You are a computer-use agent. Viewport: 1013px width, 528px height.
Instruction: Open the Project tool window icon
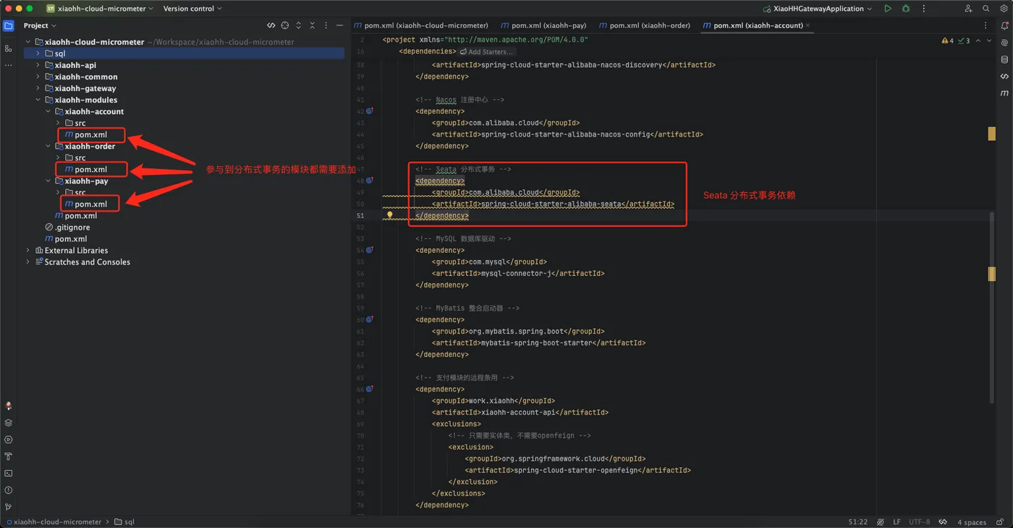[x=9, y=25]
